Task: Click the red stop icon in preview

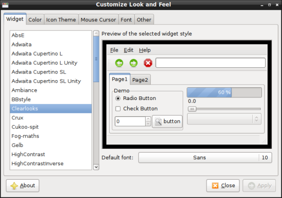Action: (148, 63)
